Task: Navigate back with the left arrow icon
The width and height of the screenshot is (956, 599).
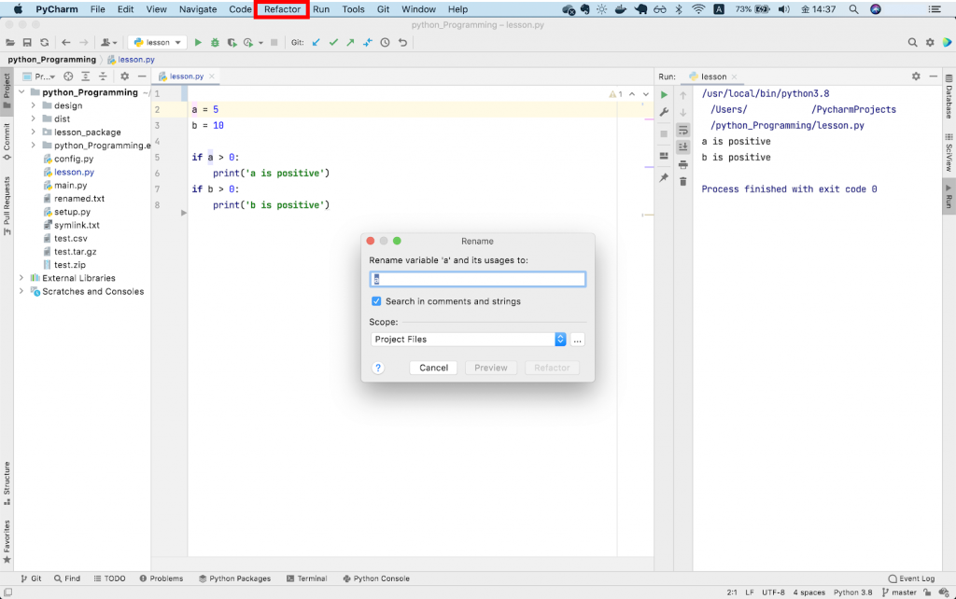Action: click(x=66, y=43)
